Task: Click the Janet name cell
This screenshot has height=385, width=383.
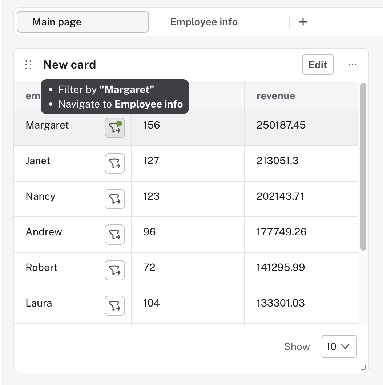Action: tap(38, 161)
